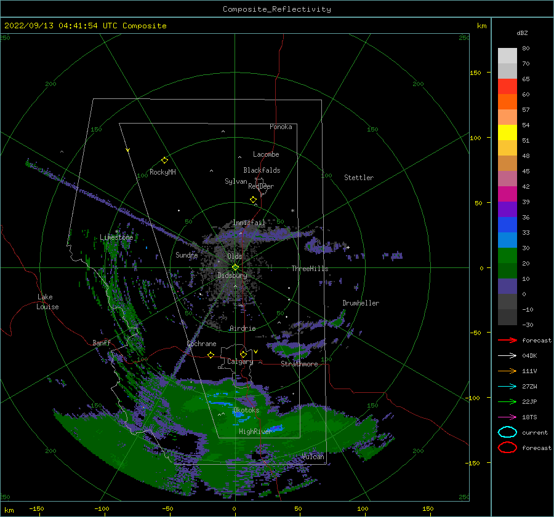554x517 pixels.
Task: Click the 18TS legend label
Action: tap(529, 417)
